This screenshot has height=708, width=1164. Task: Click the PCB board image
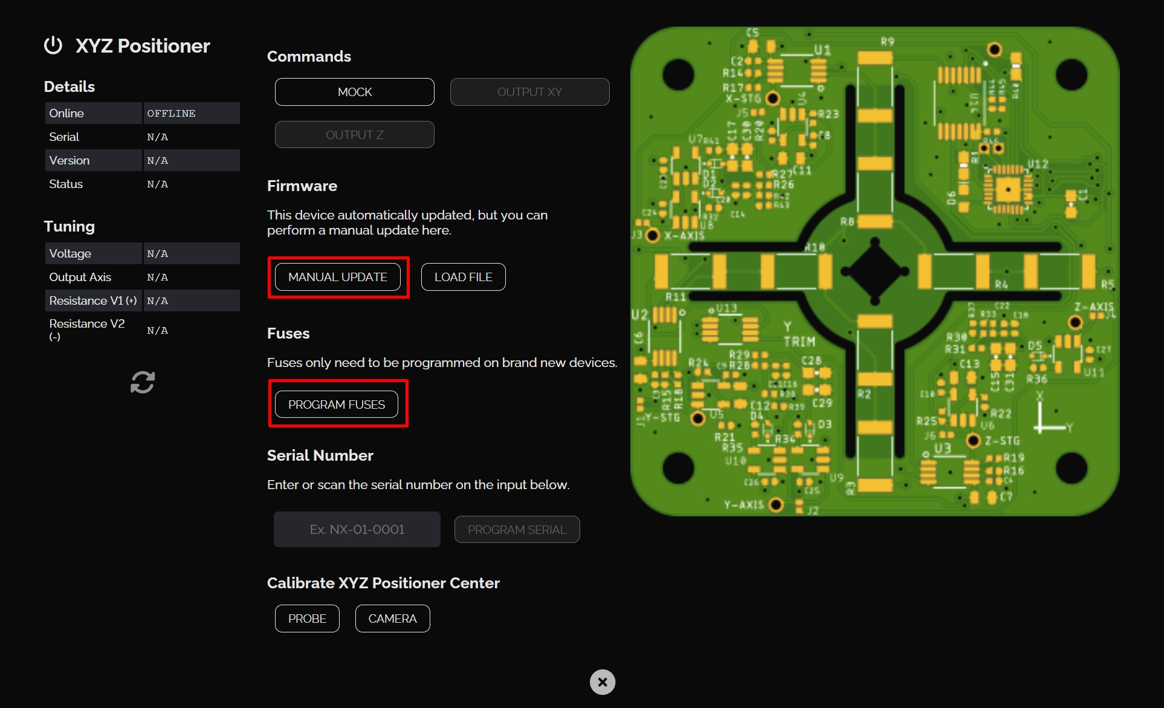pyautogui.click(x=875, y=271)
